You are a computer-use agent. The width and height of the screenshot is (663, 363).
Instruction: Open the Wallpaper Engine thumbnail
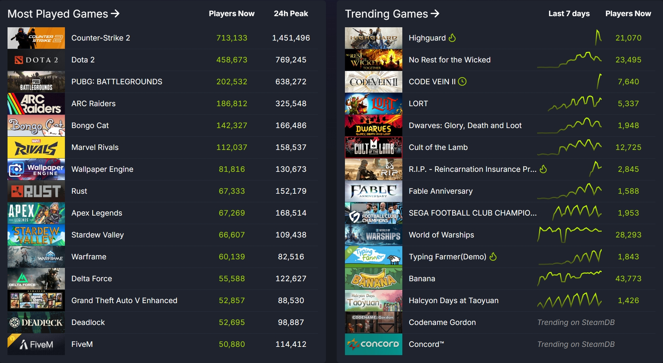point(36,169)
